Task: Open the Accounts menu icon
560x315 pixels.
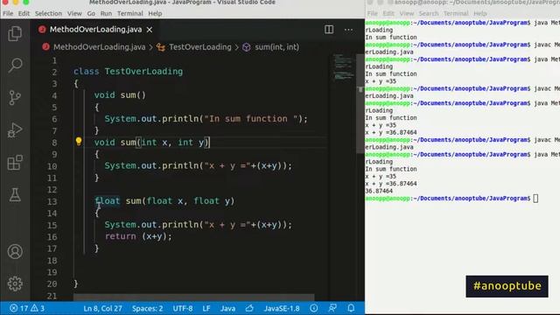Action: [15, 251]
